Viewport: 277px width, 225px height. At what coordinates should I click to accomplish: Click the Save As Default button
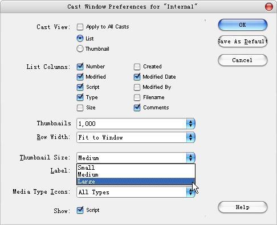click(243, 42)
